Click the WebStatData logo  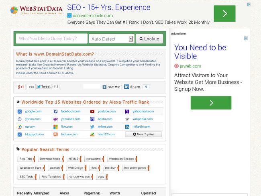click(x=37, y=10)
